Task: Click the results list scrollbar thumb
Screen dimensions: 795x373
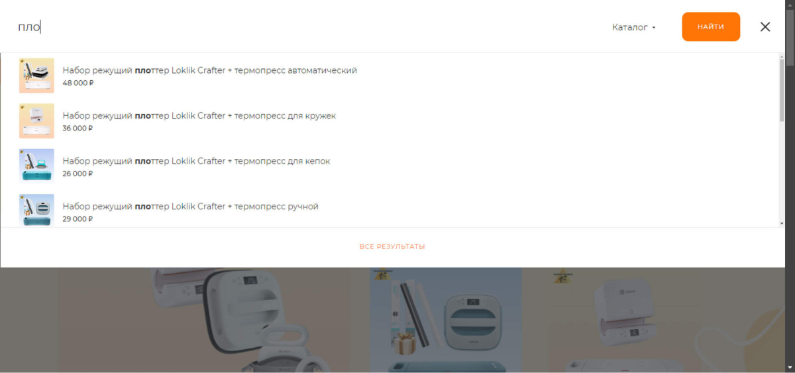Action: [782, 91]
